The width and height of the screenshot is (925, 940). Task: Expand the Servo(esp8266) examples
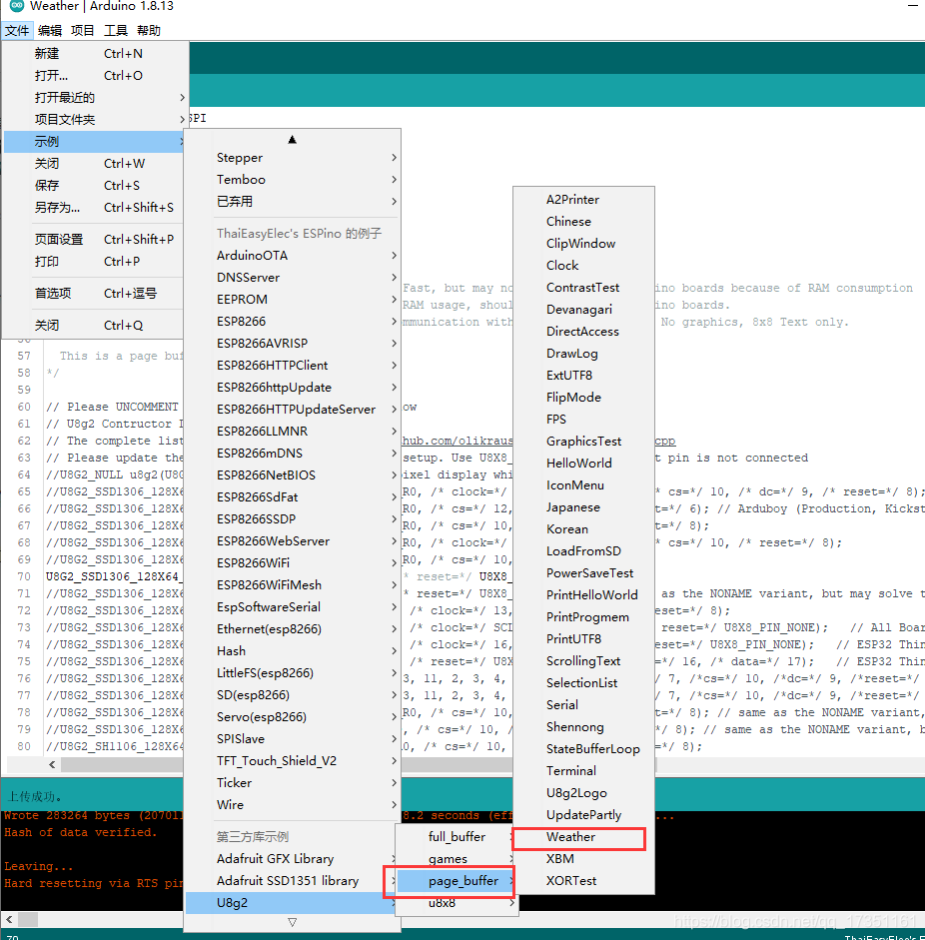point(292,717)
